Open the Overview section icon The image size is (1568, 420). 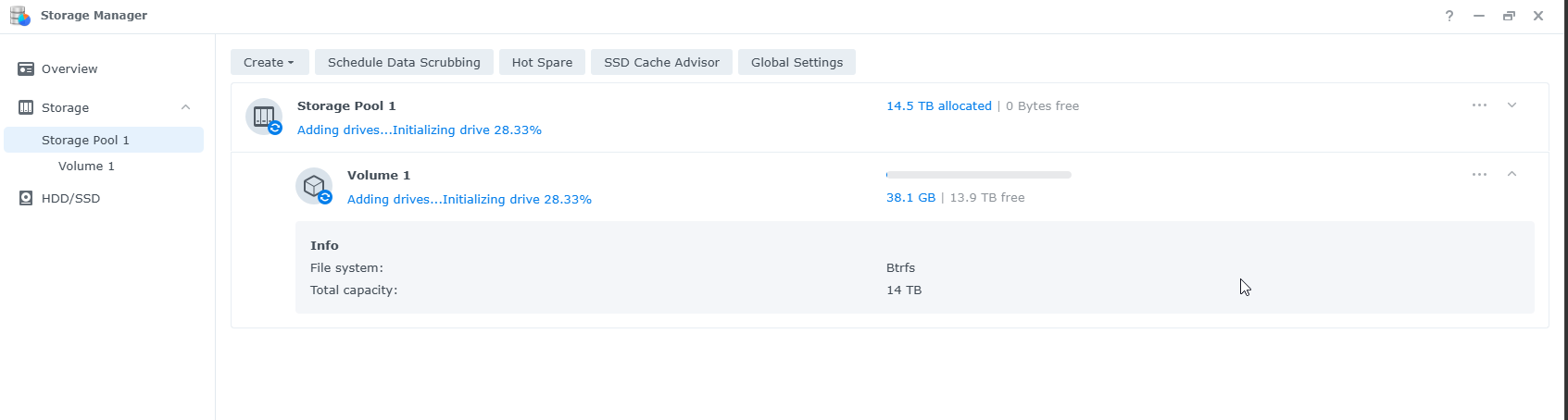[26, 69]
